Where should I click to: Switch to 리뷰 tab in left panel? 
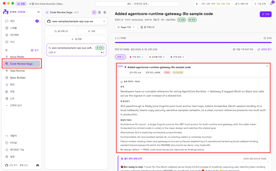[x=92, y=31]
